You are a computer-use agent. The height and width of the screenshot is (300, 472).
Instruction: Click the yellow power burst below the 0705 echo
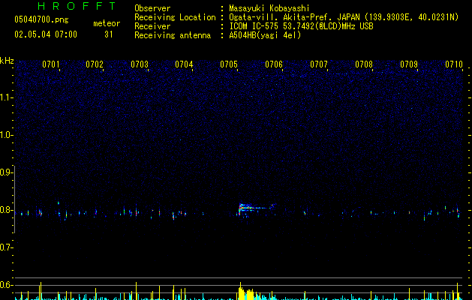point(246,292)
